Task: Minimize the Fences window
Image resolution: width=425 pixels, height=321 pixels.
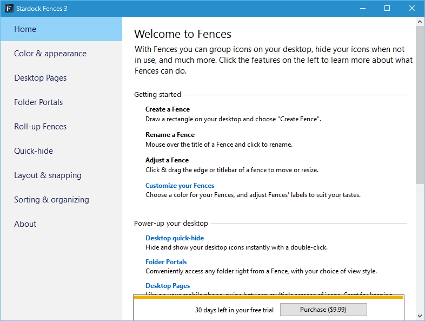Action: click(362, 8)
